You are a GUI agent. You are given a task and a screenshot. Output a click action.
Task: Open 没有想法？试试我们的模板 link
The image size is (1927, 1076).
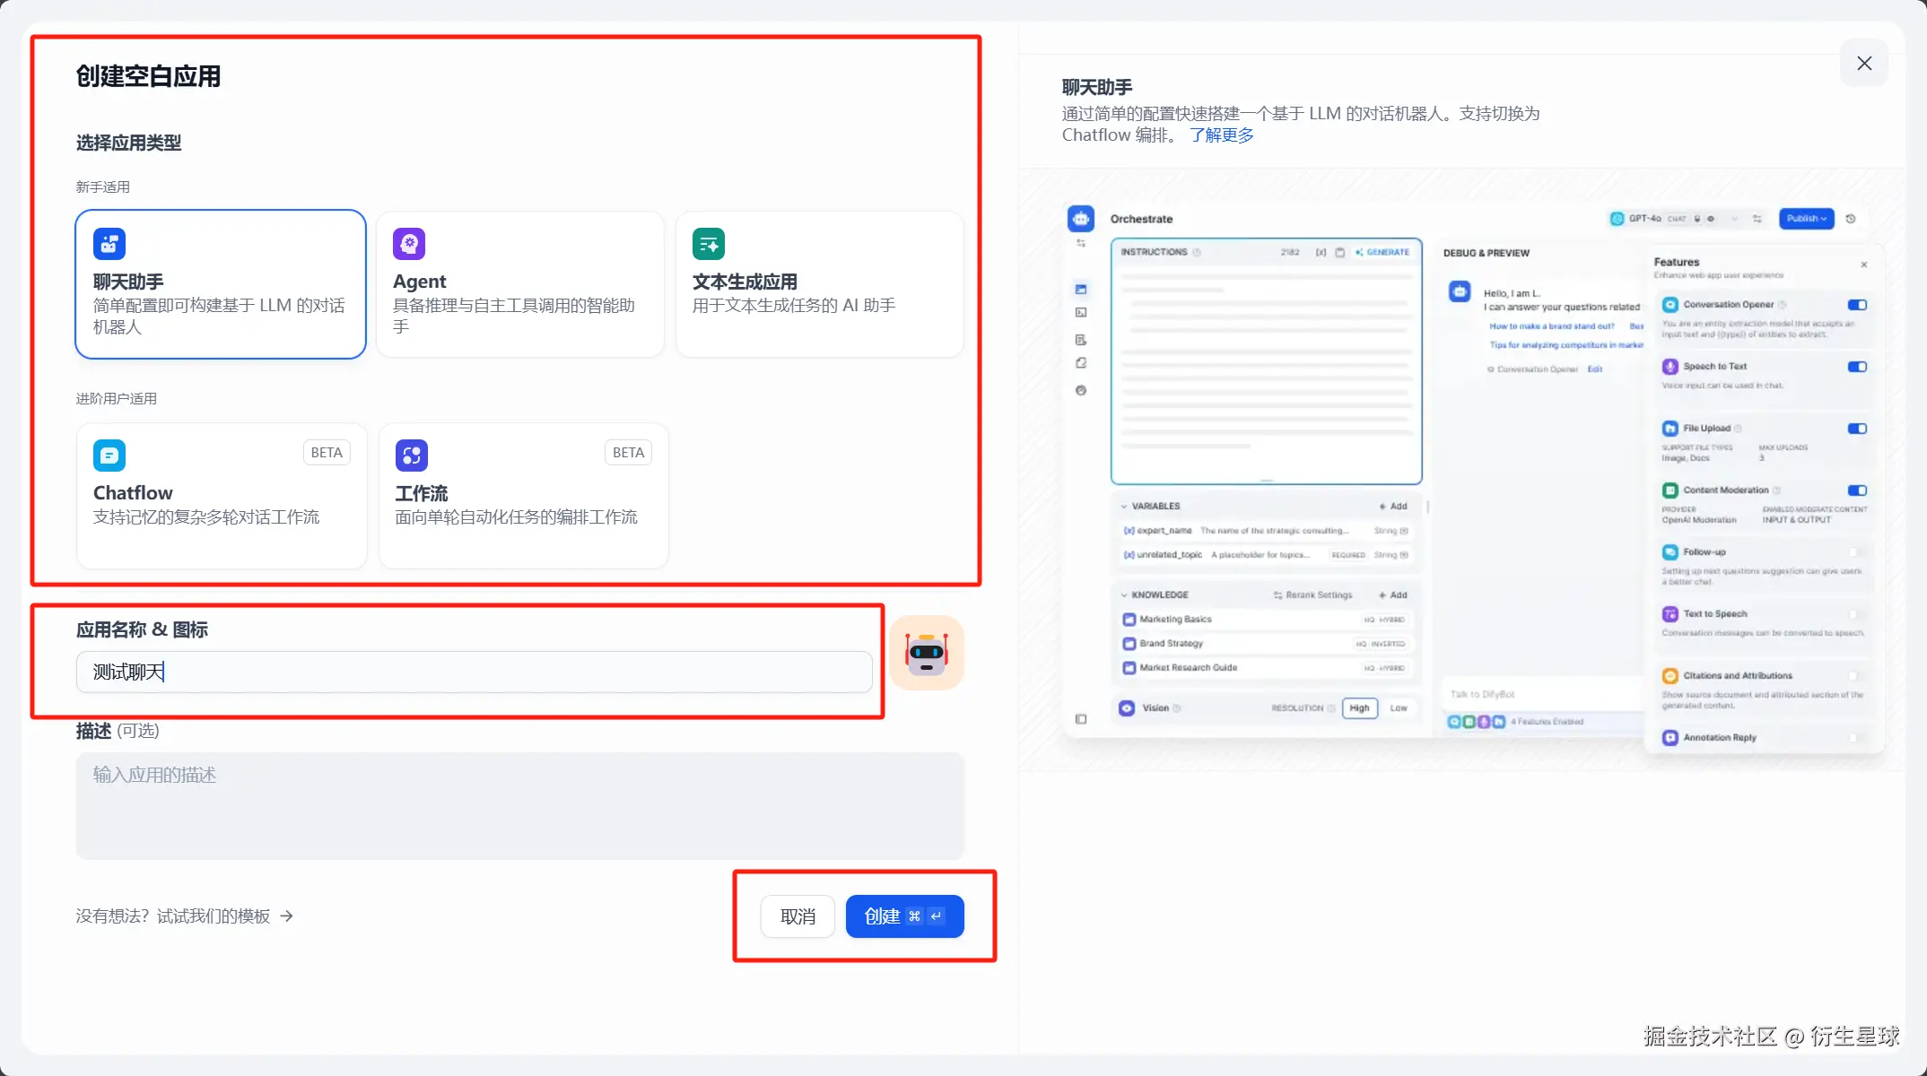pos(173,916)
